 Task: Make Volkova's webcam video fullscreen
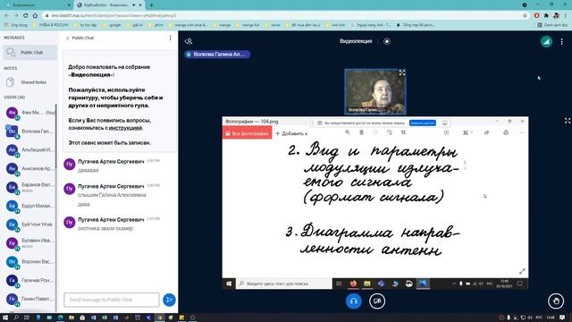tap(401, 72)
